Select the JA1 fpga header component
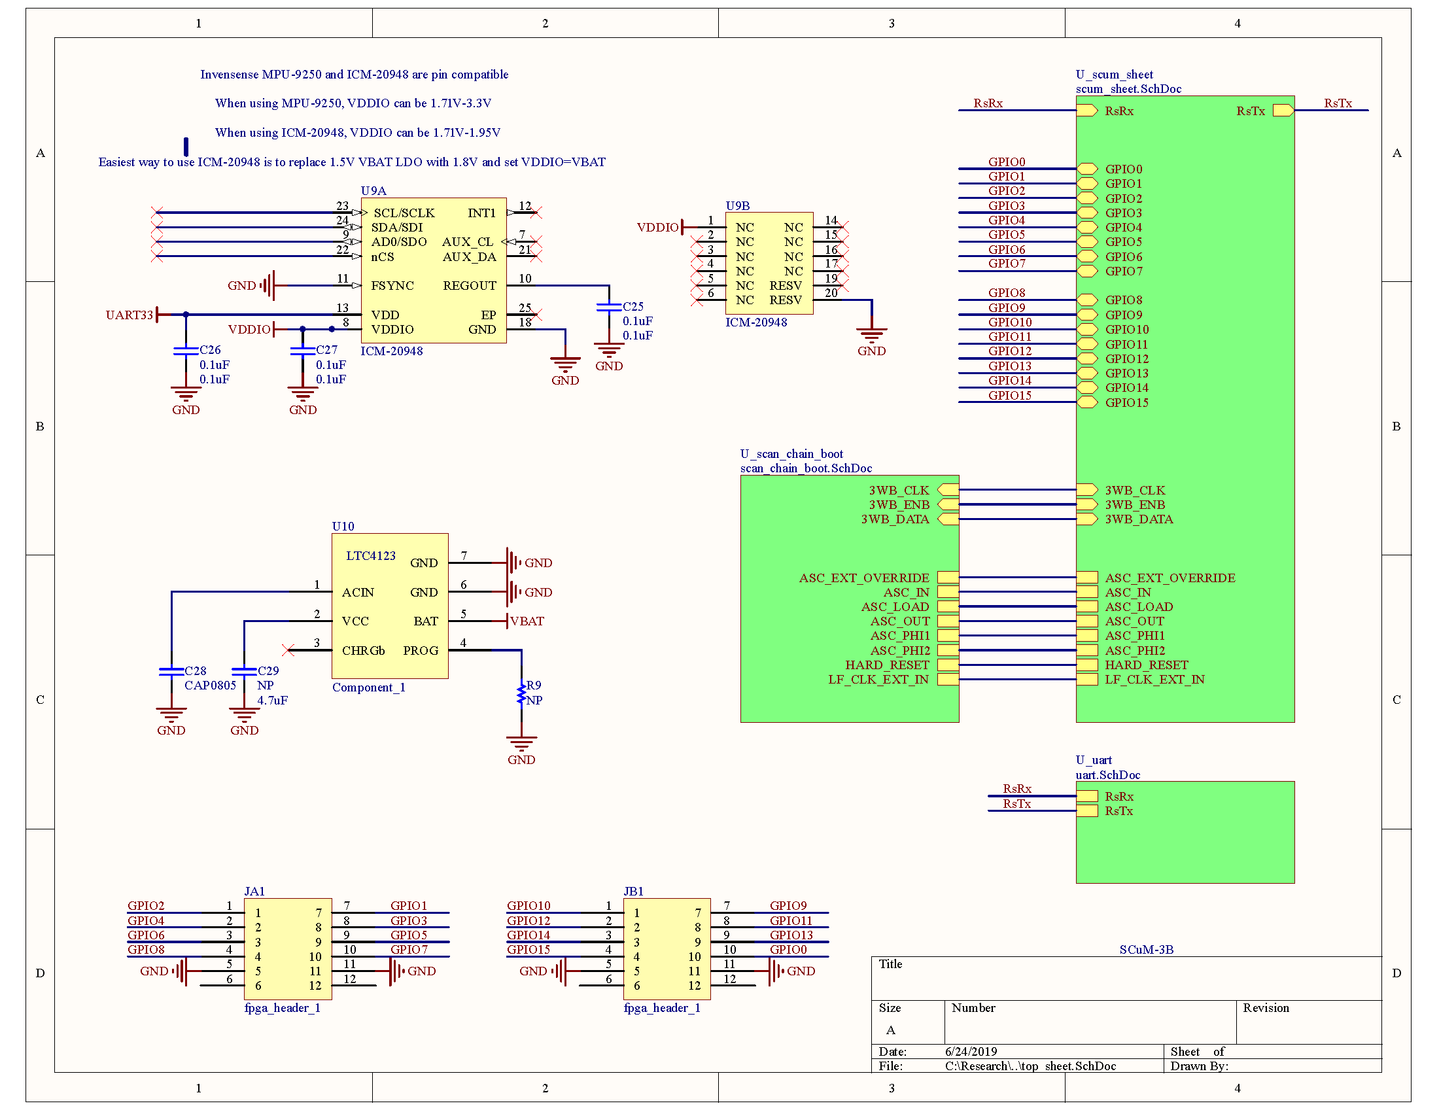 point(288,949)
